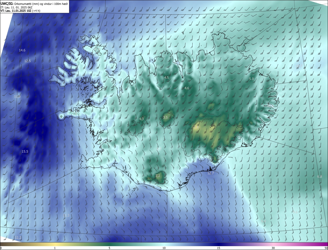The image size is (328, 250).
Task: Click the 12.5 value label
Action: point(27,61)
